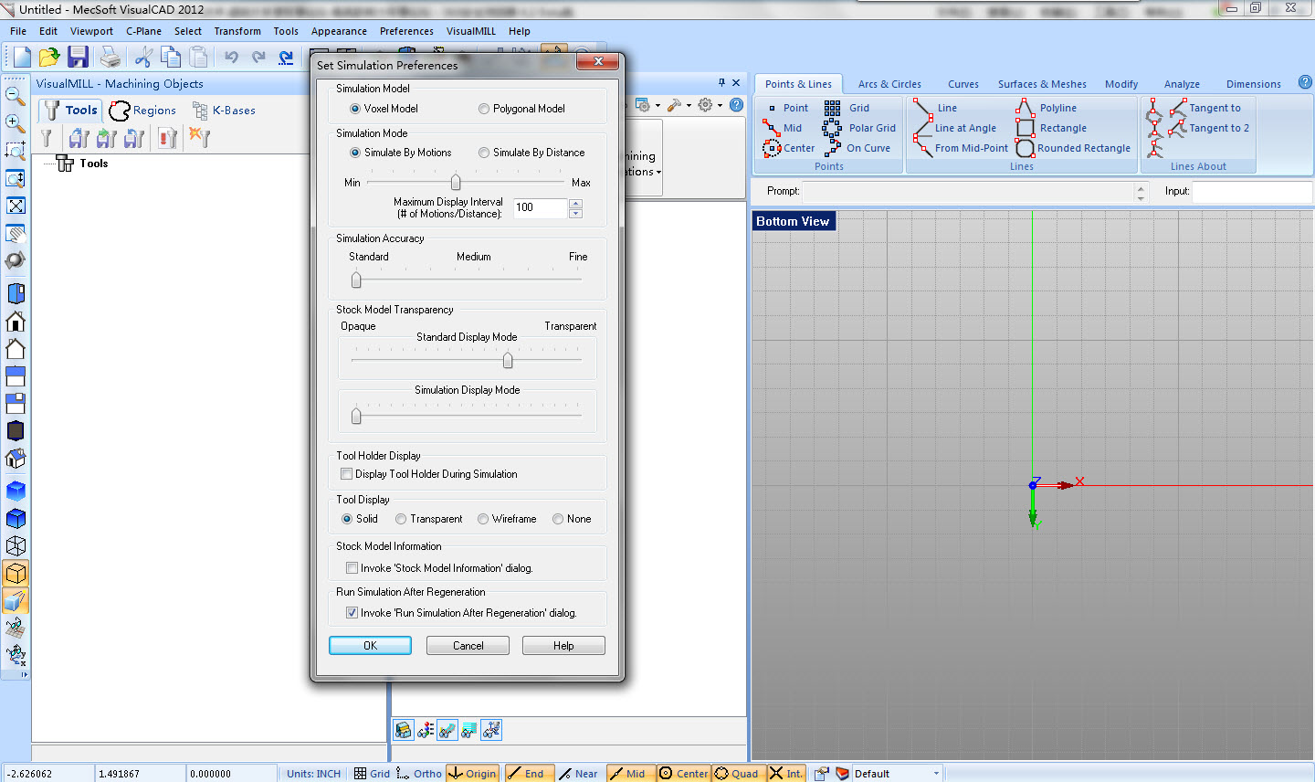Click the pin icon of Machining Objects panel

tap(721, 82)
